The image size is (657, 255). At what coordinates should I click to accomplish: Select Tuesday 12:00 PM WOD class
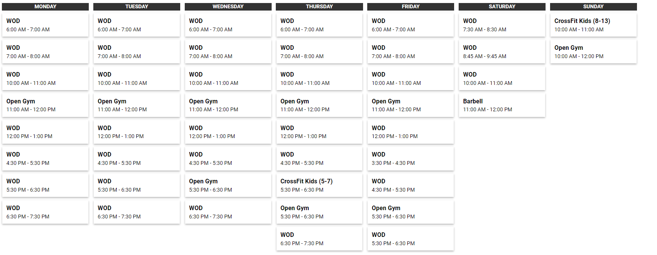coord(137,132)
